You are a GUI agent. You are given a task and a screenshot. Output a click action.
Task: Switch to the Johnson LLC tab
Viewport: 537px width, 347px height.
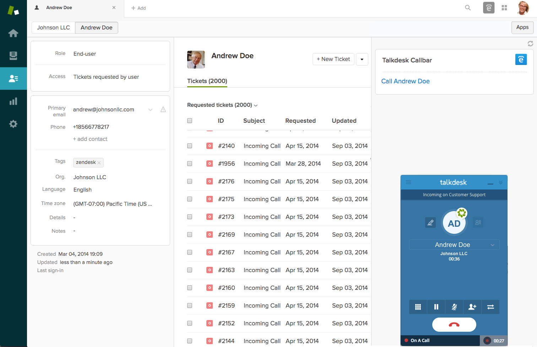[53, 28]
